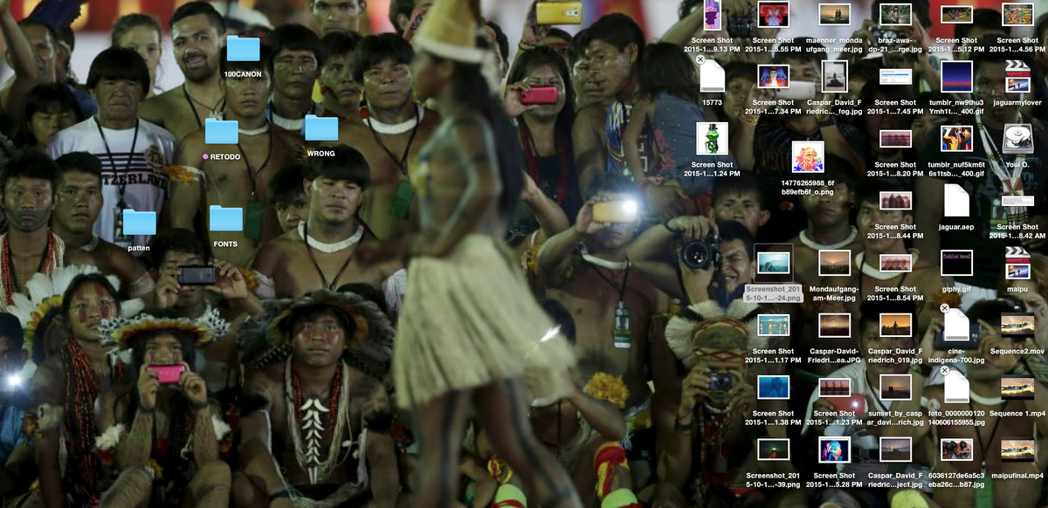Select the Screenshot_2015-10-1...-39.png thumbnail
This screenshot has height=508, width=1048.
[x=774, y=450]
